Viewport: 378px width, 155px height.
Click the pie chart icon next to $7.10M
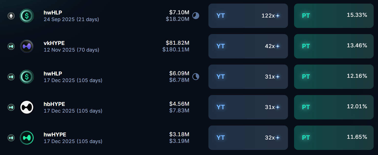[x=196, y=16]
